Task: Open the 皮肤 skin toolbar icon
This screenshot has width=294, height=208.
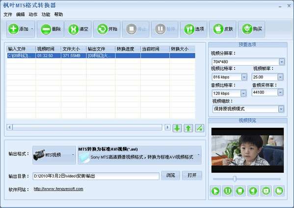Action: pyautogui.click(x=222, y=29)
